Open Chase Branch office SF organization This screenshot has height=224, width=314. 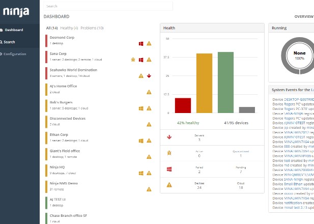click(x=68, y=216)
